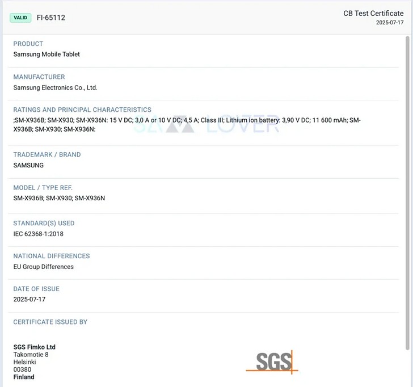Select the IEC 62368-1:2018 standard
The width and height of the screenshot is (413, 387).
click(38, 234)
